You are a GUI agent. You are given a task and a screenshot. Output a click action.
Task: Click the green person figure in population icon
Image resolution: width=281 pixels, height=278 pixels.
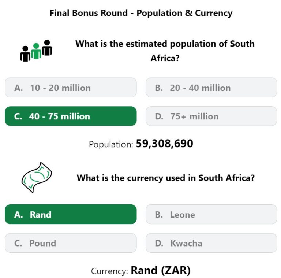click(x=36, y=51)
